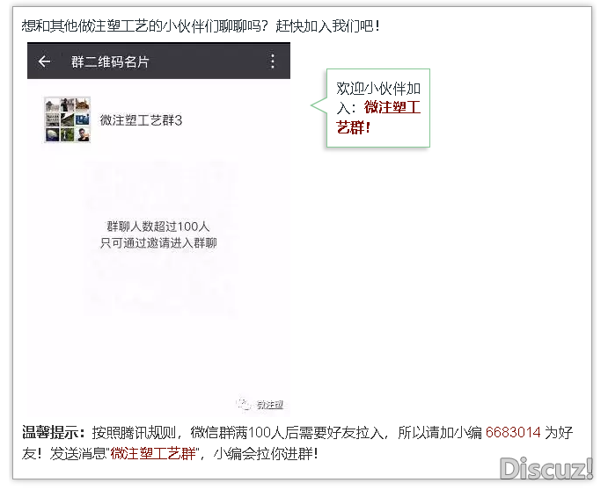608x490 pixels.
Task: Tap the back arrow in group QR header
Action: pos(44,61)
